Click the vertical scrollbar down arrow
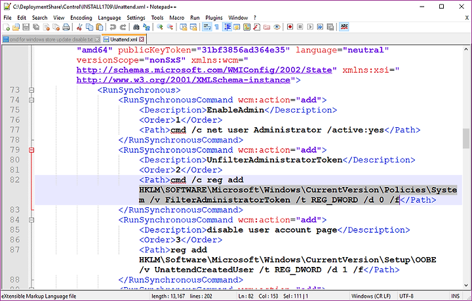 click(x=466, y=285)
